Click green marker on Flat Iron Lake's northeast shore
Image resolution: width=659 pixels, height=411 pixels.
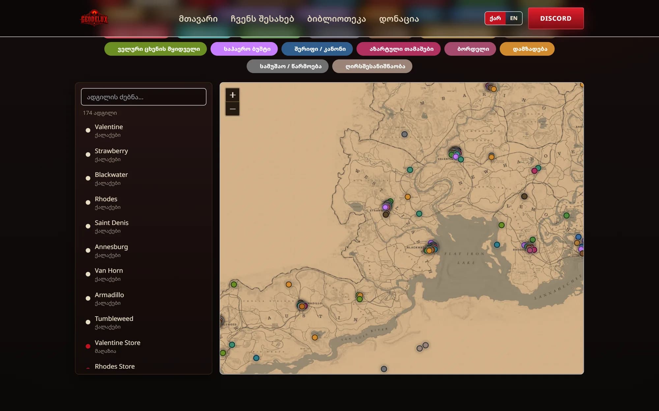501,225
